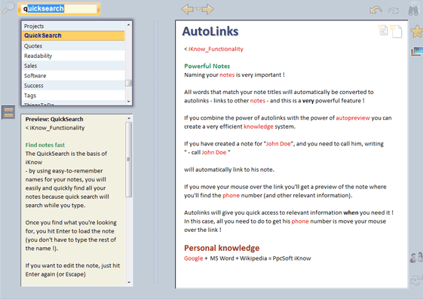Click quoted "John Doe" link
The height and width of the screenshot is (299, 423).
click(x=278, y=144)
